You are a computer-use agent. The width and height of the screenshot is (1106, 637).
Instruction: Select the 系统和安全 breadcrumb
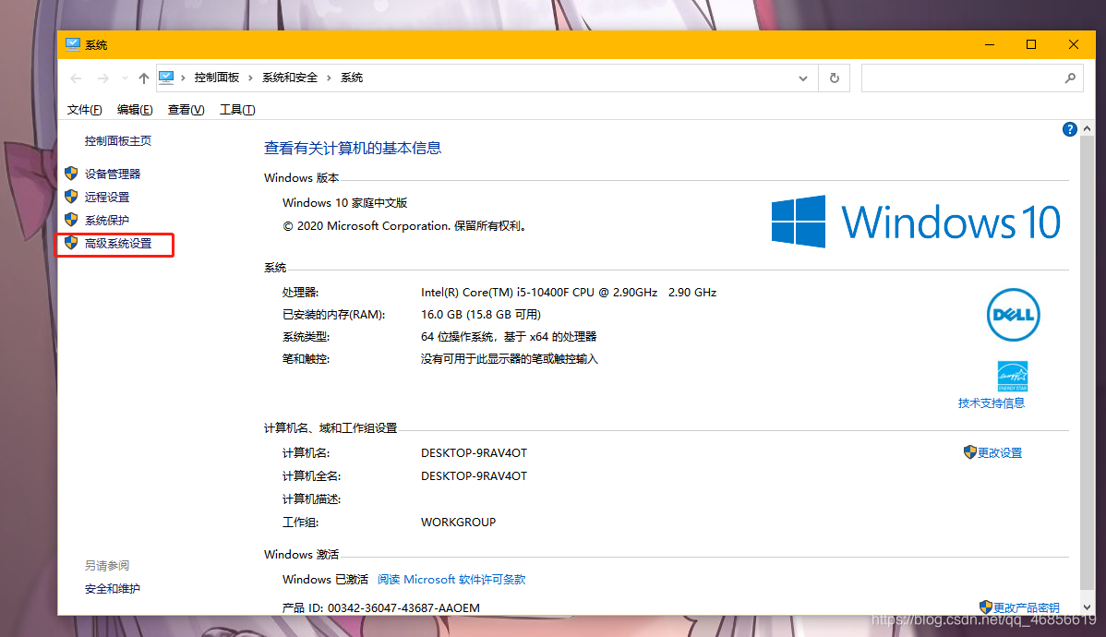click(x=290, y=78)
